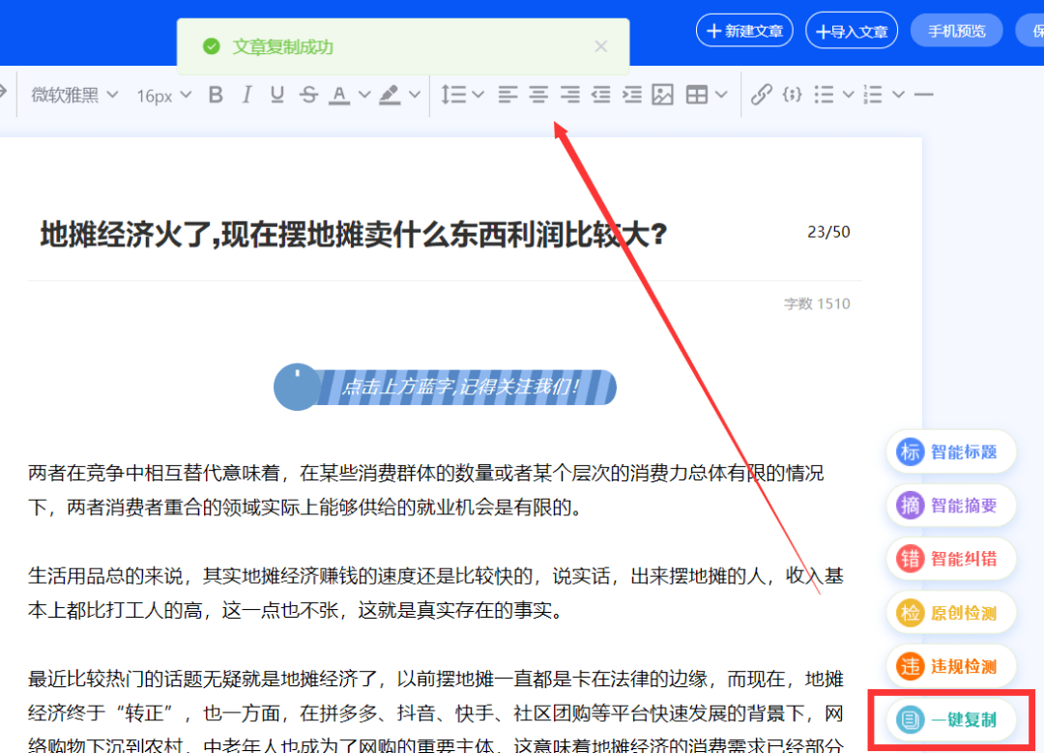The width and height of the screenshot is (1044, 753).
Task: Click the 智能纠错 button
Action: (951, 559)
